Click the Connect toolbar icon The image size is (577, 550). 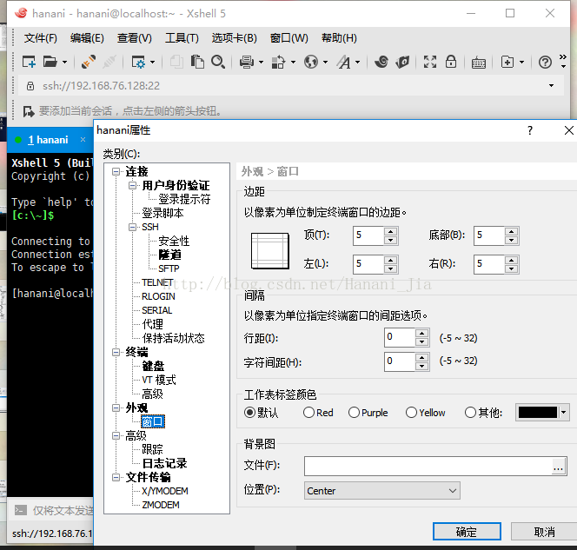(x=89, y=62)
